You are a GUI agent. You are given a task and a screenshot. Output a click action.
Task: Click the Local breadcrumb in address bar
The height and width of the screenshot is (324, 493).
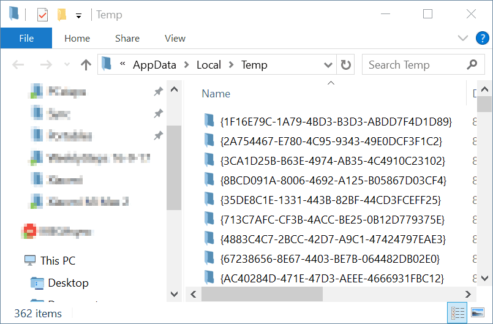coord(208,65)
